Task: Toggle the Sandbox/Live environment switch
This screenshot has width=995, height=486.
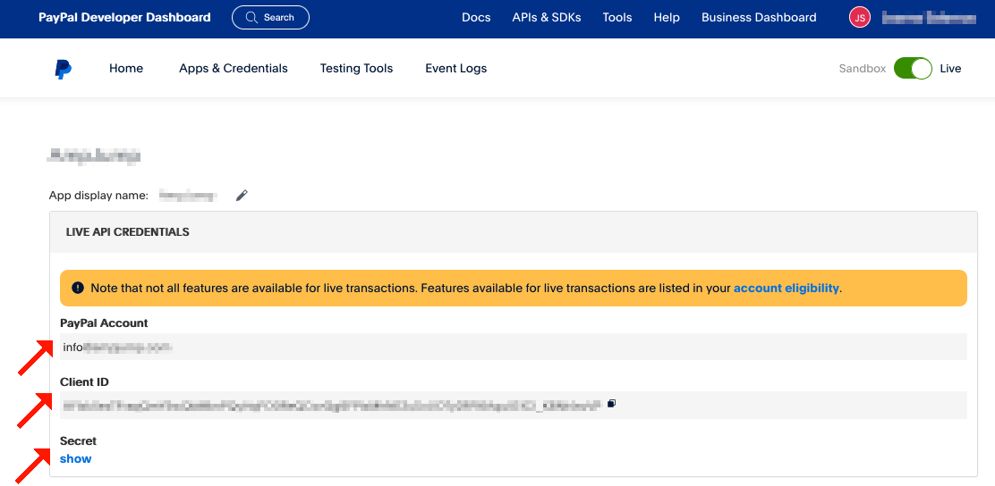Action: tap(913, 69)
